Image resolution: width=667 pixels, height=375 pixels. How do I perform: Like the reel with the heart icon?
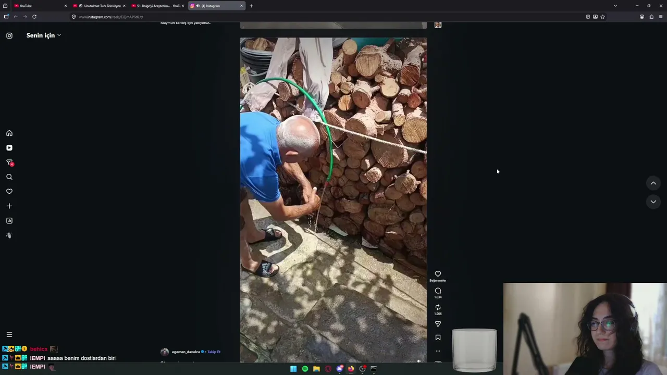[x=438, y=274]
